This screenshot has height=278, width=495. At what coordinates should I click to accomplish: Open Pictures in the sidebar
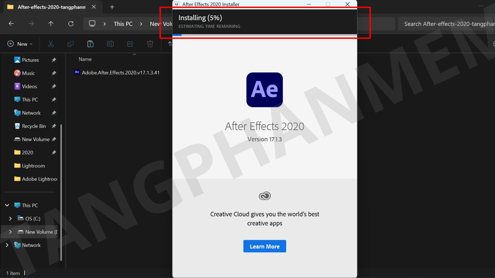[x=30, y=60]
